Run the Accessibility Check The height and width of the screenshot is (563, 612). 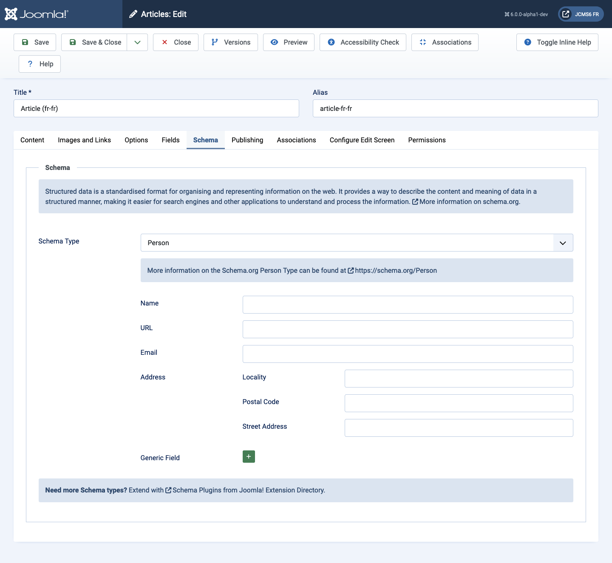[363, 42]
